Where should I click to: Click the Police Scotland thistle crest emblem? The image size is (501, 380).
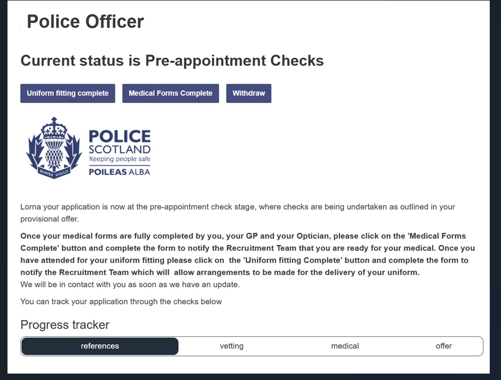click(x=53, y=149)
